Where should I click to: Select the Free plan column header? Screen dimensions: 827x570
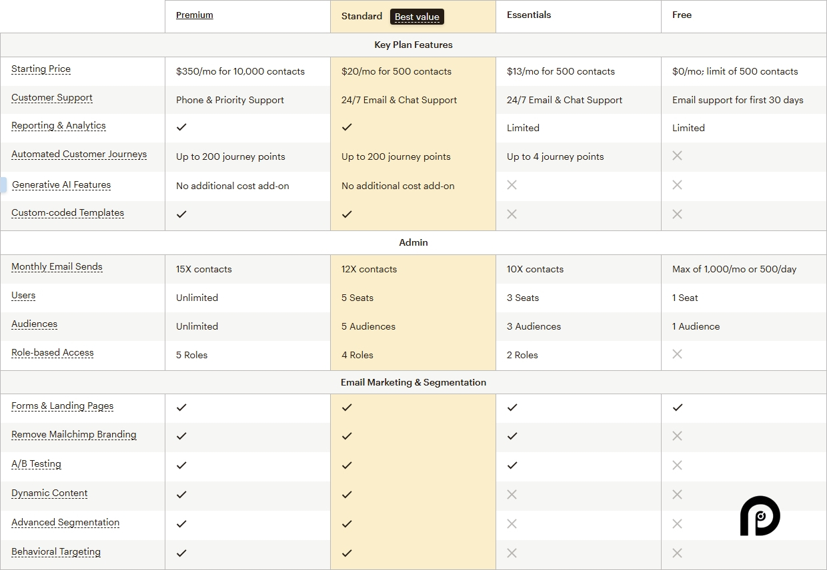[x=682, y=15]
